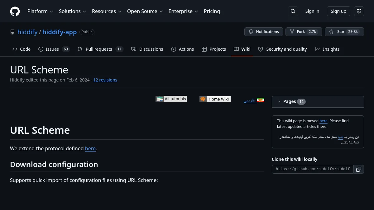
Task: Click the Public visibility badge
Action: [x=87, y=32]
